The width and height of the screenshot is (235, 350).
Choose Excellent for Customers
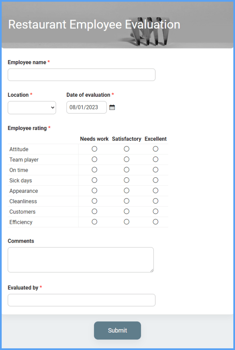click(x=155, y=212)
